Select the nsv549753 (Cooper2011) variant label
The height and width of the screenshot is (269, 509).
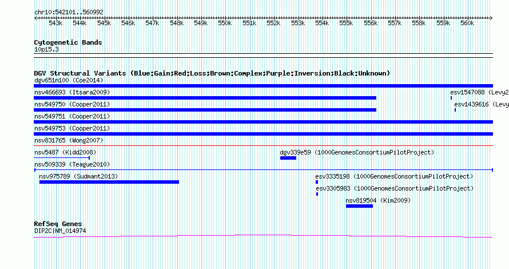click(72, 128)
